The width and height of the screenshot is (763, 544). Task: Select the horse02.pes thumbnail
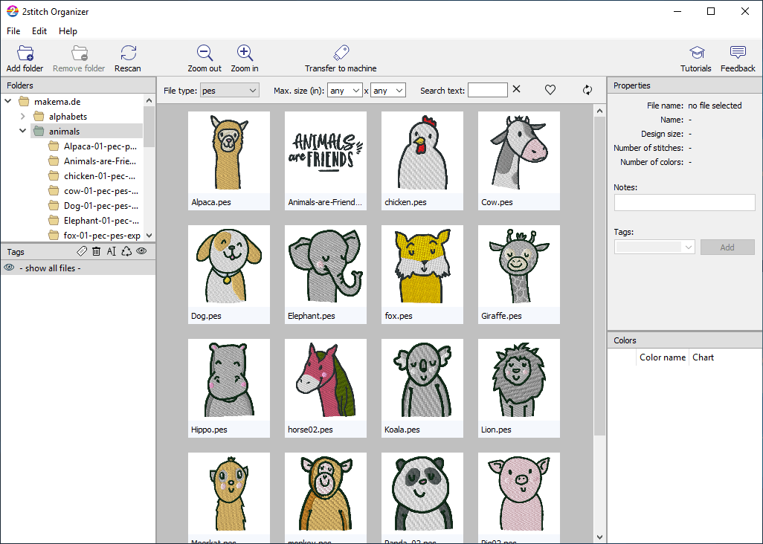(x=326, y=389)
